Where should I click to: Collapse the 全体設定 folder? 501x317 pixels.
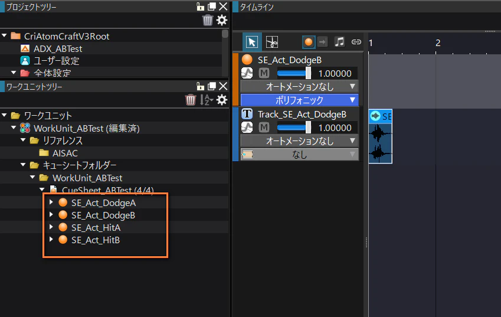pos(14,73)
